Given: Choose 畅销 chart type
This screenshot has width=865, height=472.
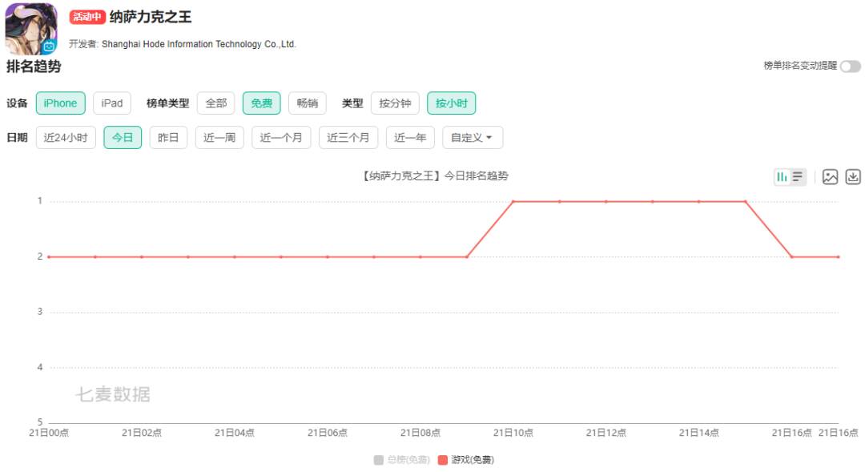Looking at the screenshot, I should pyautogui.click(x=307, y=103).
